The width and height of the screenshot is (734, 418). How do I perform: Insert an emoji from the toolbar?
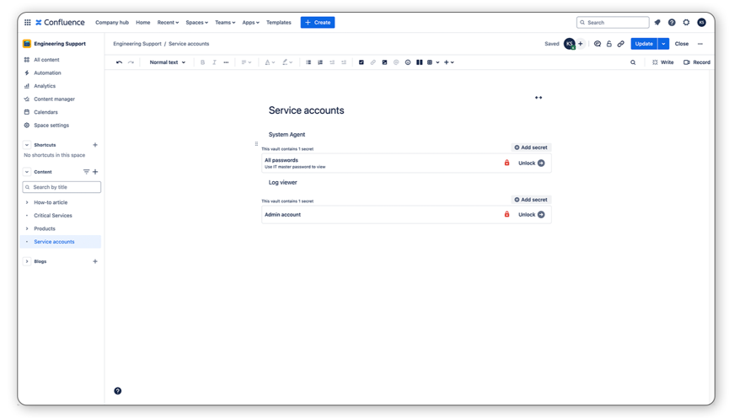408,62
